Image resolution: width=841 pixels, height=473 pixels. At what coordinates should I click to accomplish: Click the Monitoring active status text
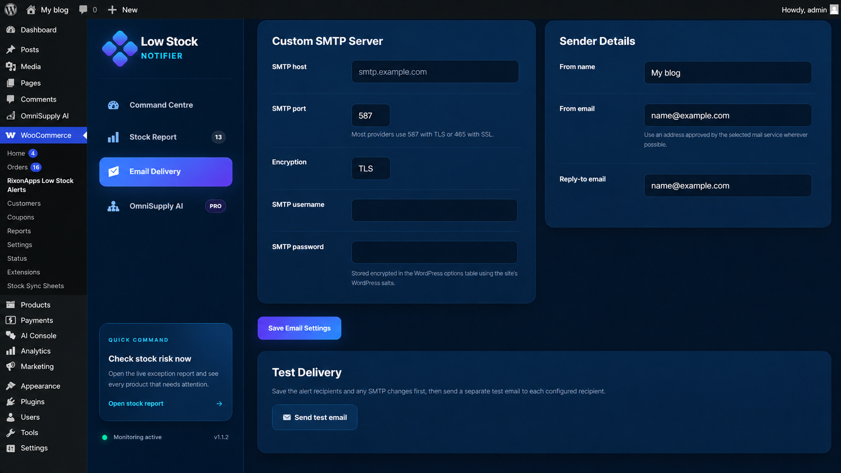point(137,437)
